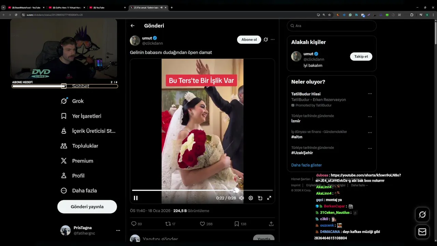Open the floating messages envelope button

(x=422, y=232)
